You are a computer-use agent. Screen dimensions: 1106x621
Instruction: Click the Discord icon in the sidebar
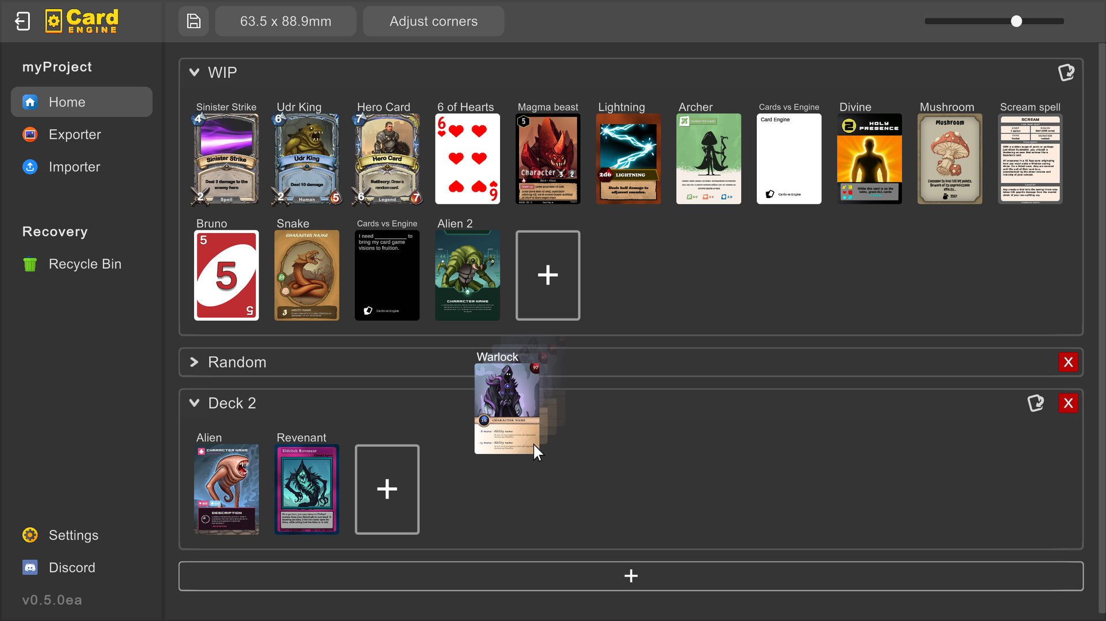point(29,567)
